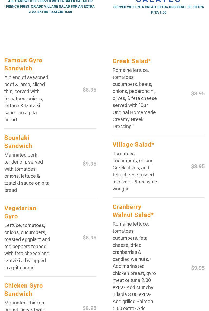Click the "Served with pita bread" salad note
This screenshot has height=311, width=209.
159,9
